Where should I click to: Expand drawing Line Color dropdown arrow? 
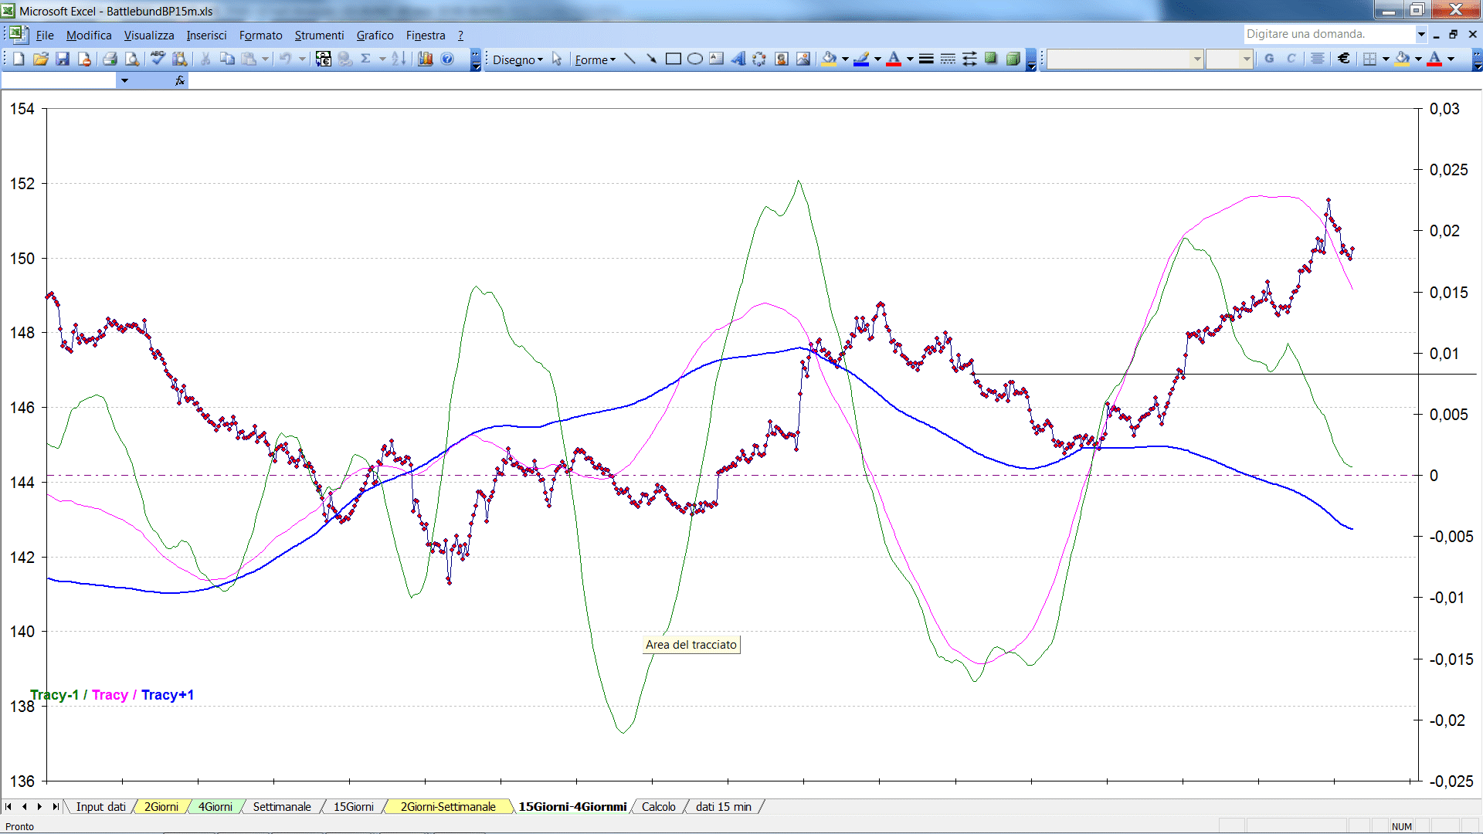point(877,59)
